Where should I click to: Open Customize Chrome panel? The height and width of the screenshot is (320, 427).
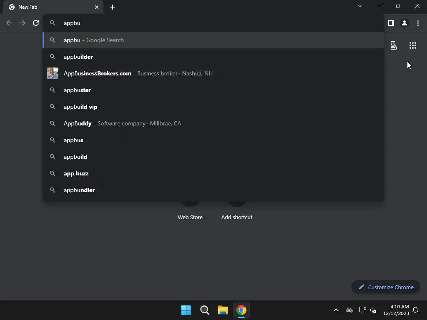pos(386,287)
